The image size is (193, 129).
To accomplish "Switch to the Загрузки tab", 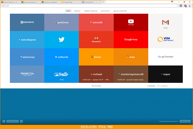I will pyautogui.click(x=77, y=11).
